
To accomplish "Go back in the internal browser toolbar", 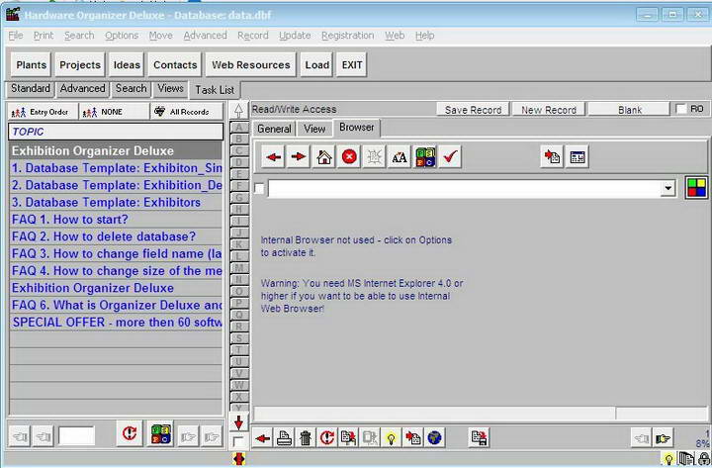I will pyautogui.click(x=273, y=157).
